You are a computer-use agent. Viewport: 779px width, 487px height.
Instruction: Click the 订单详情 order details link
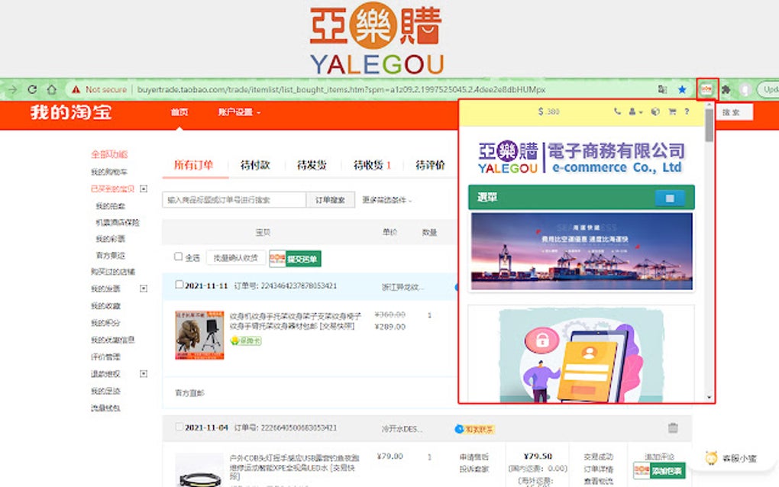click(598, 469)
